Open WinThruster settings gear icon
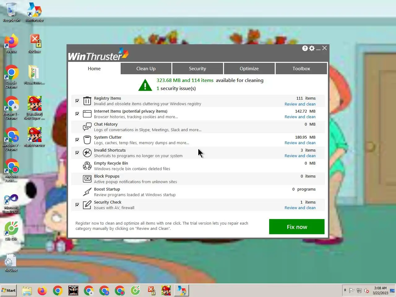Screen dimensions: 396x297 pos(312,48)
